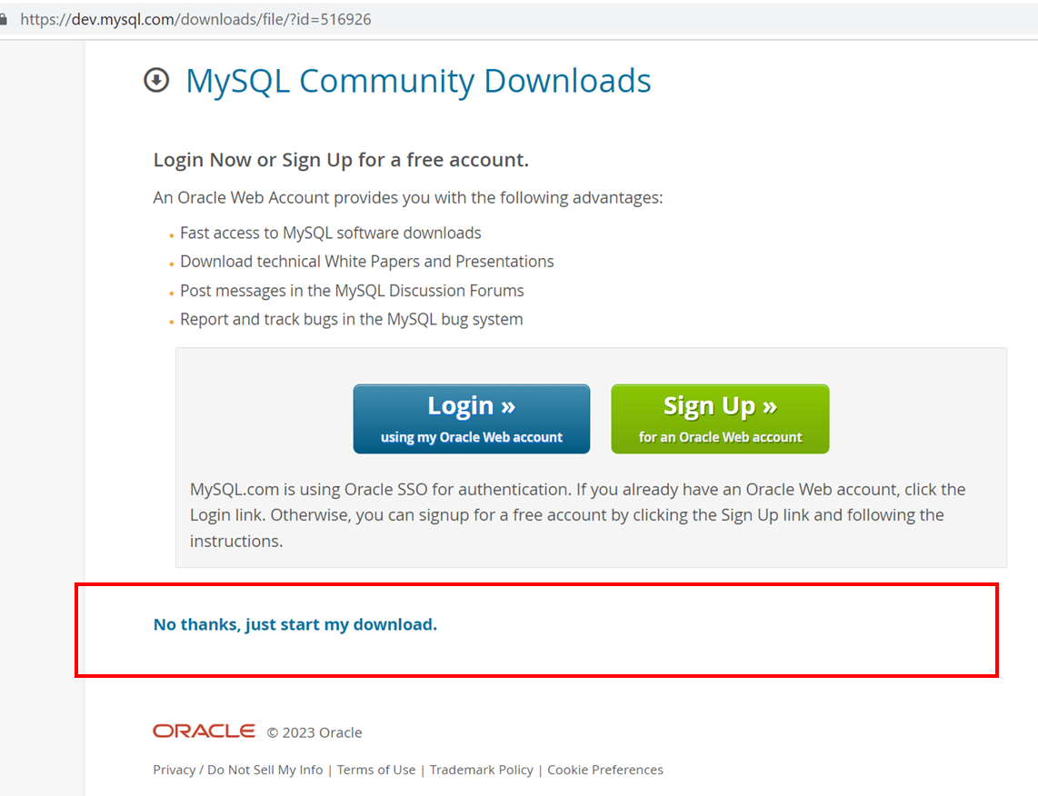
Task: Click the padlock icon in the address bar
Action: pos(4,19)
